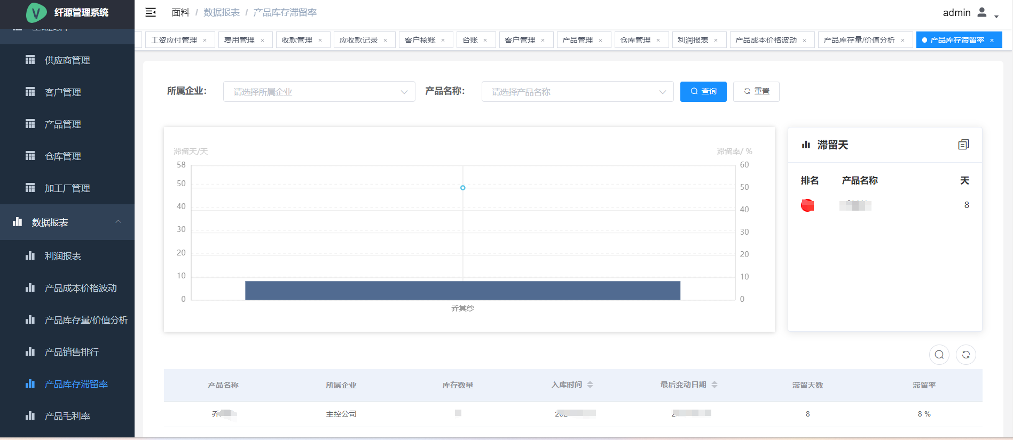Click the red rank badge in 滞留天 list

807,205
